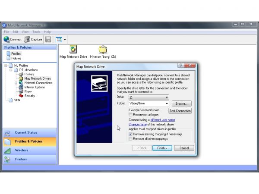
Task: Select VPN tree label
Action: [x=17, y=100]
